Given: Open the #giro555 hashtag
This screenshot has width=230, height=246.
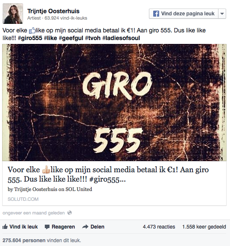Looking at the screenshot, I should click(x=30, y=38).
